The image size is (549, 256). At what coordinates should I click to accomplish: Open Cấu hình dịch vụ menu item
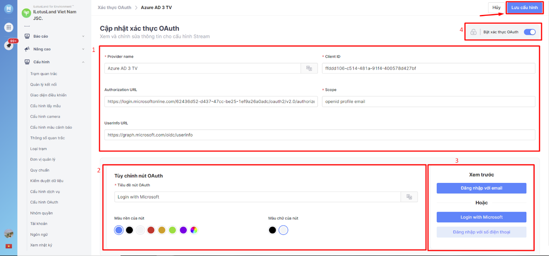45,192
